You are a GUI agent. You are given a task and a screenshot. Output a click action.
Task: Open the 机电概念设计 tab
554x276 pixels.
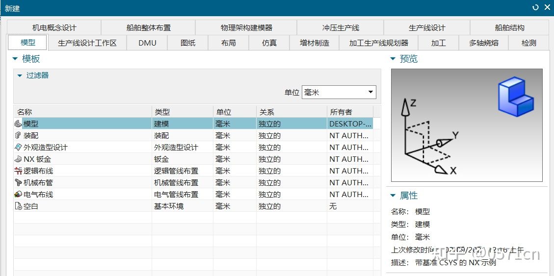tap(54, 27)
